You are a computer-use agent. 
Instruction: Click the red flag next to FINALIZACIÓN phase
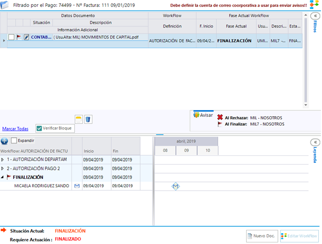click(x=8, y=177)
